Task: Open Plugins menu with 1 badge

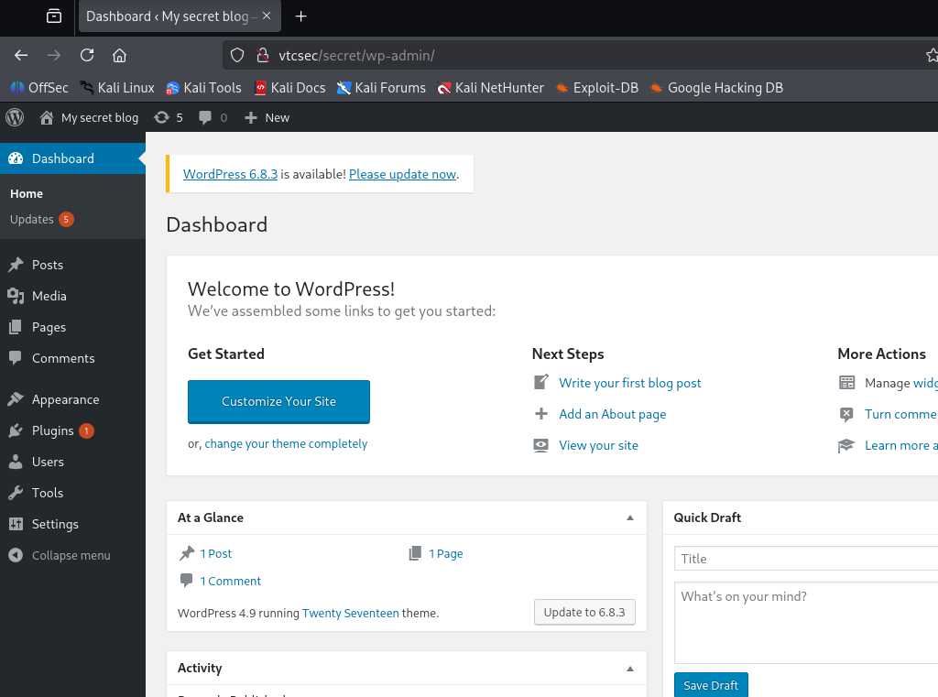Action: click(72, 430)
